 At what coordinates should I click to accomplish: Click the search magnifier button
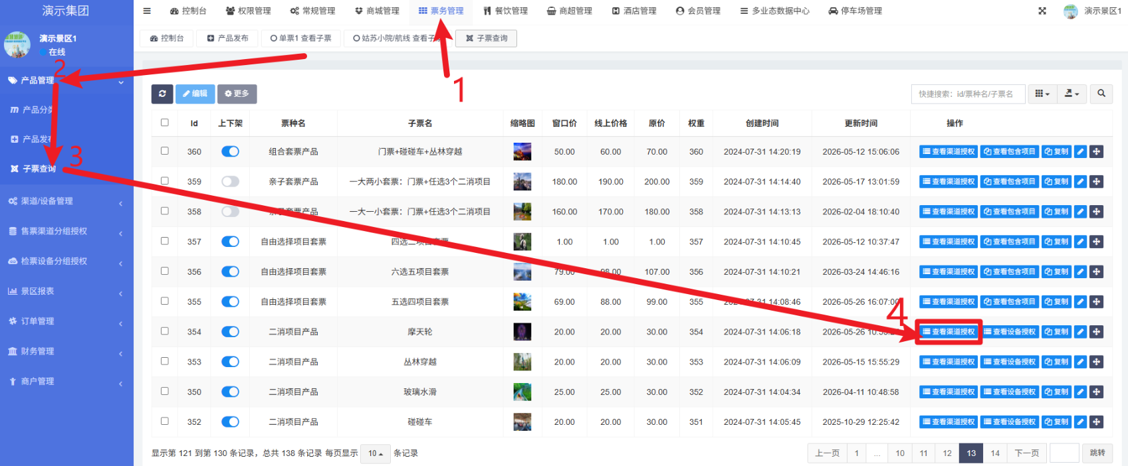[1101, 94]
